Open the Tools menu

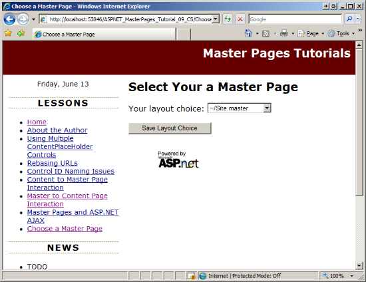click(x=341, y=34)
